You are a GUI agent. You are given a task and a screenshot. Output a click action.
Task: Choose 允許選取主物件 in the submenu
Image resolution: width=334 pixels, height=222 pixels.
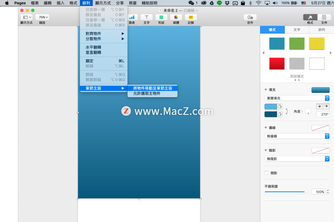click(152, 93)
